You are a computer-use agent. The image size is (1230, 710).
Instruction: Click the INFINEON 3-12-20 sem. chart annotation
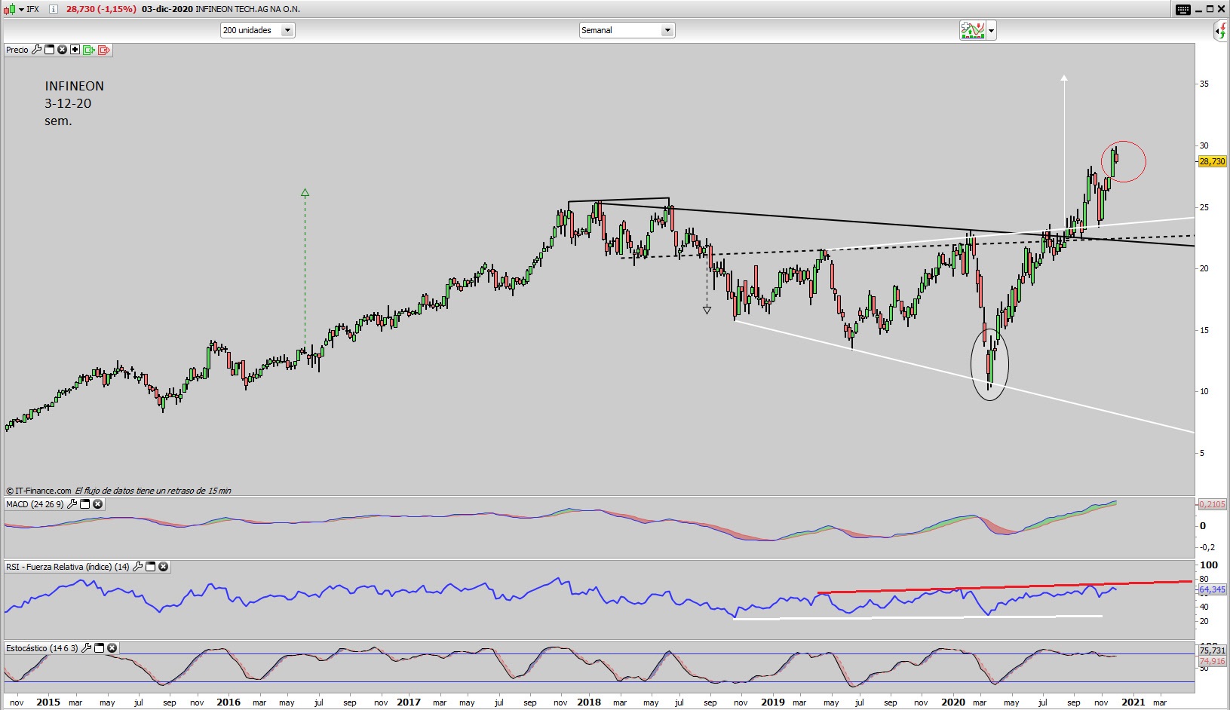[74, 103]
